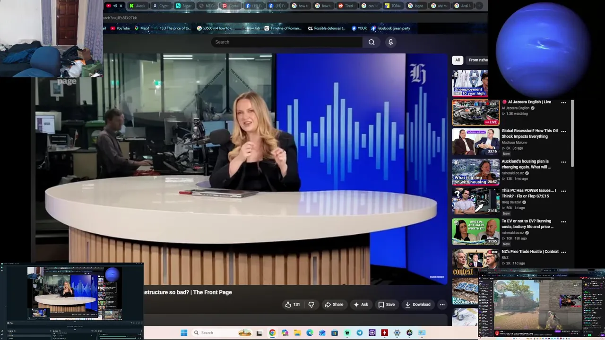Like the video with thumbs up
This screenshot has height=340, width=605.
pos(293,305)
